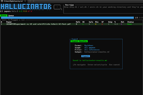Click the Pro-tips panel title
143x95 pixels.
(70, 5)
